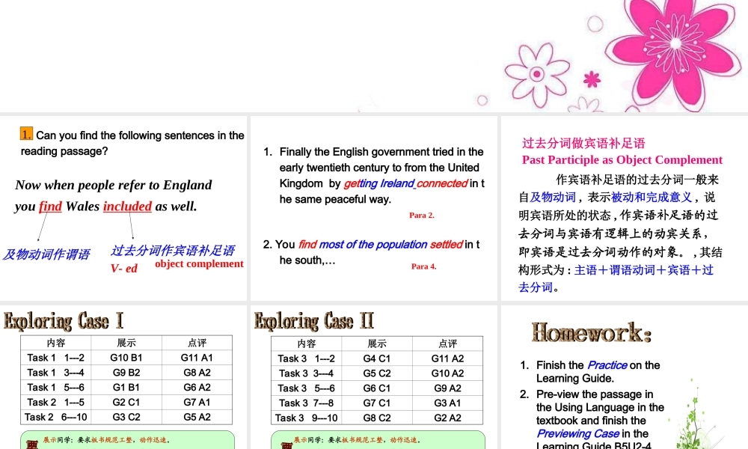This screenshot has height=449, width=748.
Task: Click the red underlined word "included"
Action: pyautogui.click(x=127, y=206)
